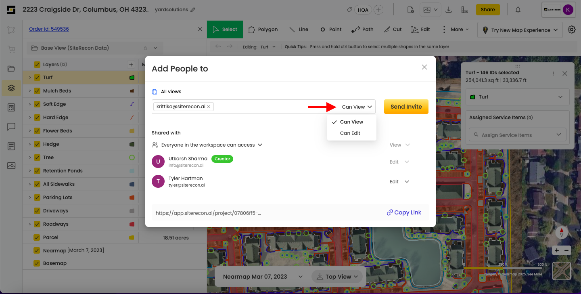The image size is (581, 294).
Task: Click the Share button
Action: click(488, 10)
